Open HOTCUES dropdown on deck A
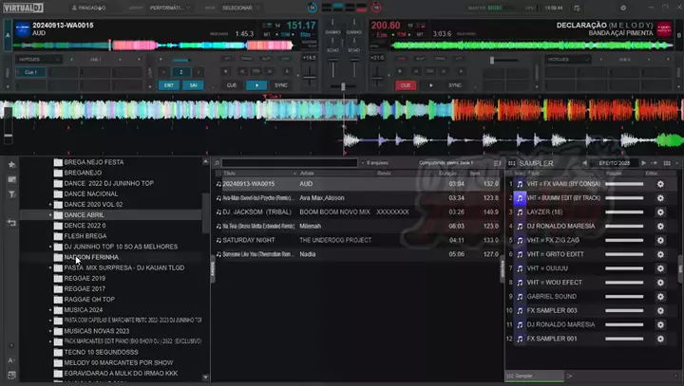 38,59
